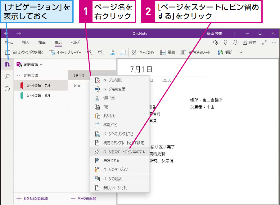
Task: Open ページの色 options
Action: click(x=143, y=52)
